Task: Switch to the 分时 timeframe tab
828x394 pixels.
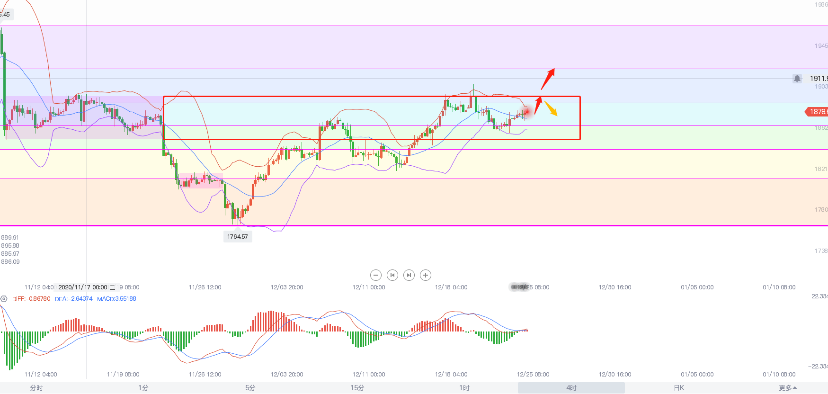Action: (36, 388)
